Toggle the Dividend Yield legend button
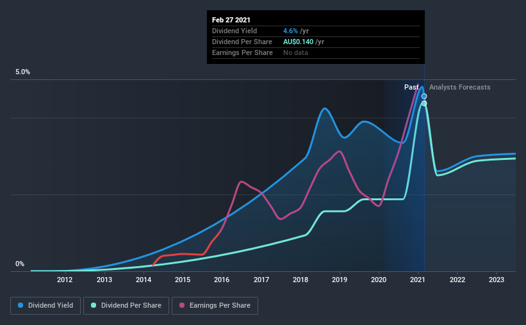Screen dimensions: 526x325 pos(45,306)
